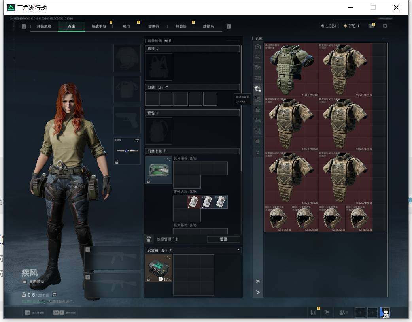Expand the 胸挂 section help marker
412x322 pixels.
click(157, 49)
